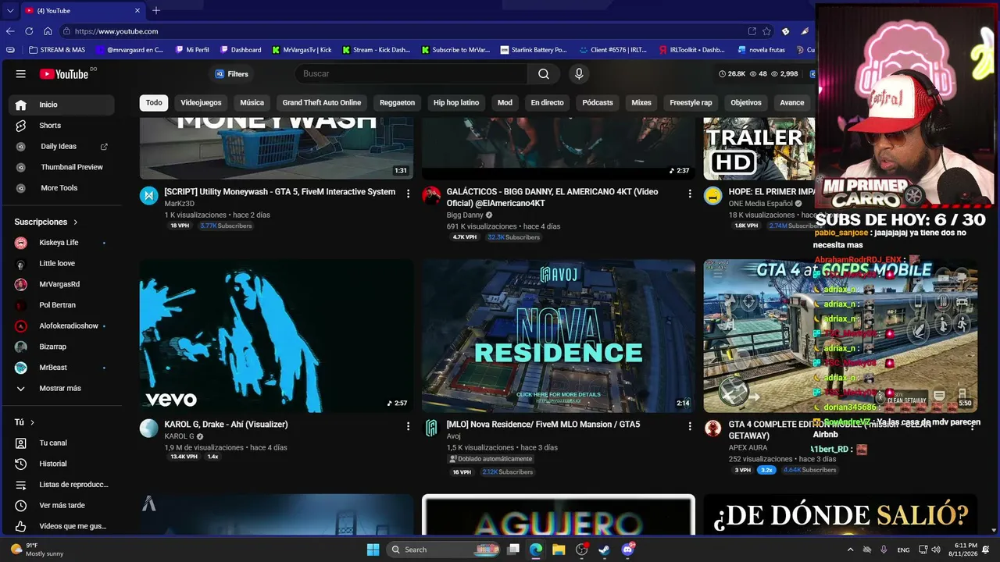Select the Reggaeton filter chip
Viewport: 1000px width, 562px height.
pos(397,102)
